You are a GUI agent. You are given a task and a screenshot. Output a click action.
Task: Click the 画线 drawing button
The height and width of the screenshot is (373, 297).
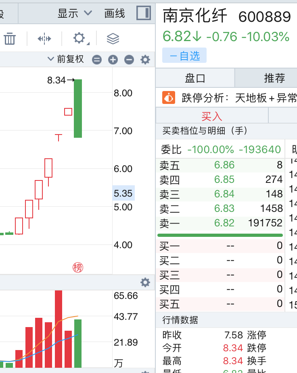[x=115, y=13]
